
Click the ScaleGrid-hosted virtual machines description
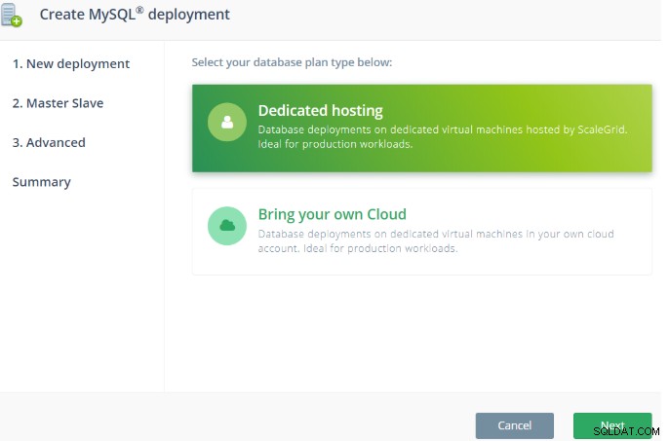[443, 129]
